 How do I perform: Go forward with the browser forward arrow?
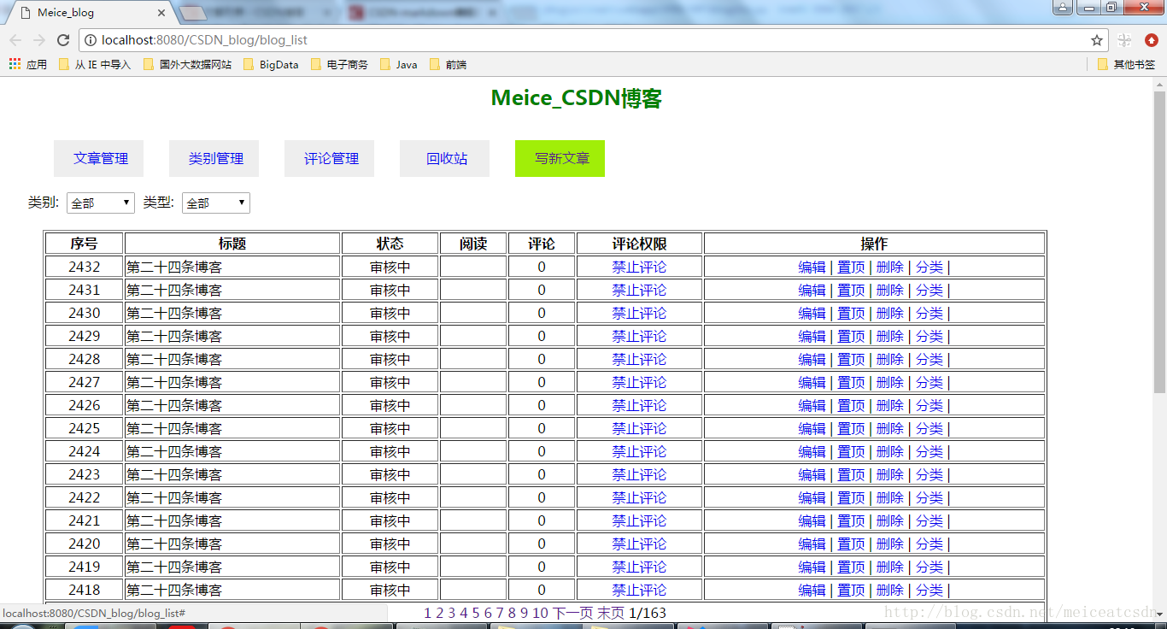click(x=39, y=40)
